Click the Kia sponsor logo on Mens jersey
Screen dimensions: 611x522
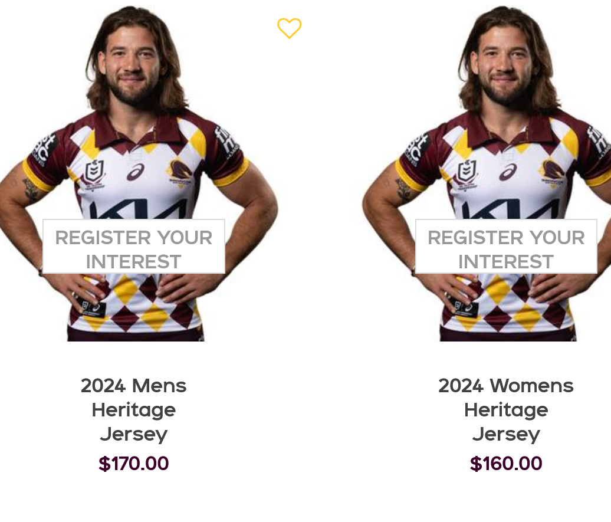coord(139,209)
